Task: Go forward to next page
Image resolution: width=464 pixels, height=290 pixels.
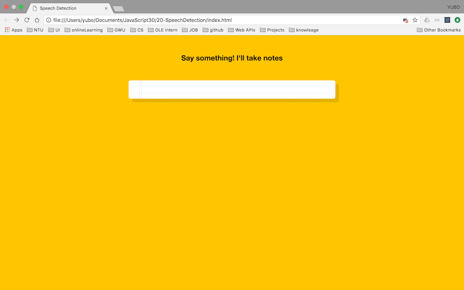Action: click(17, 20)
